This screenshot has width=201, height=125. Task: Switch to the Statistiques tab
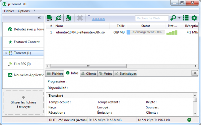tap(126, 73)
